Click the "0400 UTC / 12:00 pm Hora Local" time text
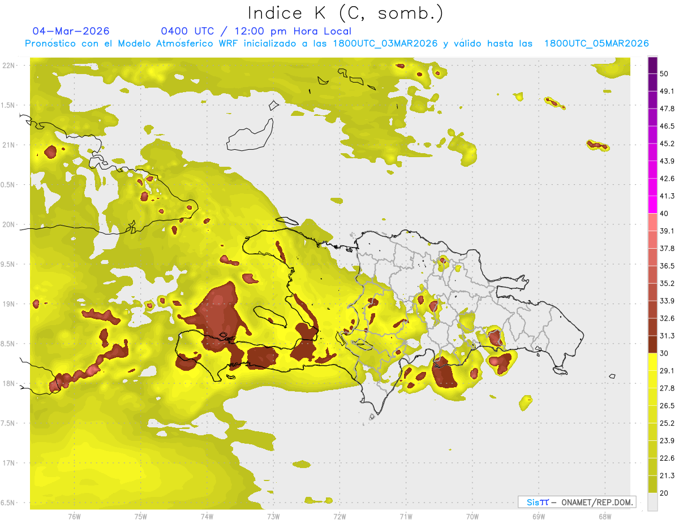The height and width of the screenshot is (524, 679). click(256, 31)
